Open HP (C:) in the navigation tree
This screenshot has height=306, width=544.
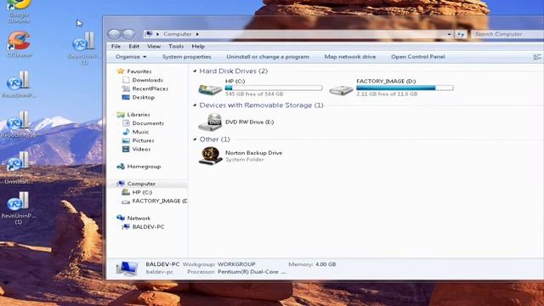pos(142,192)
